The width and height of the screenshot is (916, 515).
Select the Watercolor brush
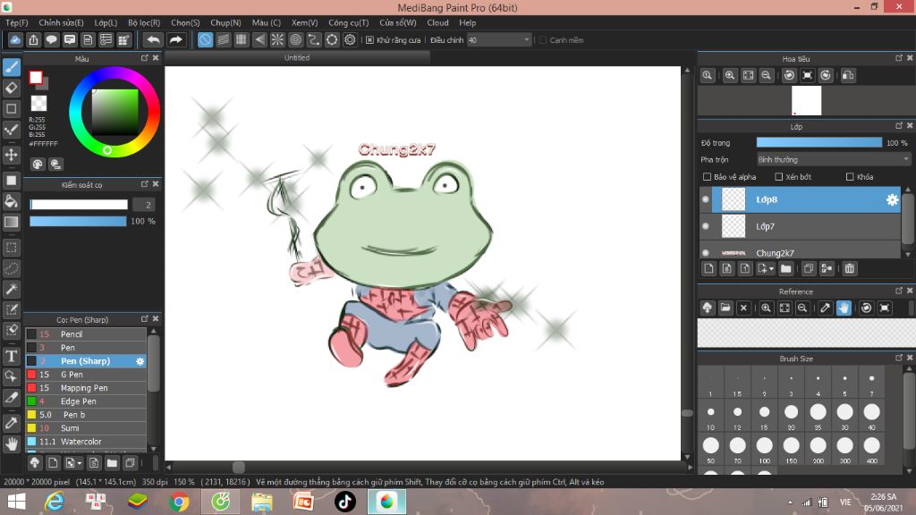coord(86,442)
